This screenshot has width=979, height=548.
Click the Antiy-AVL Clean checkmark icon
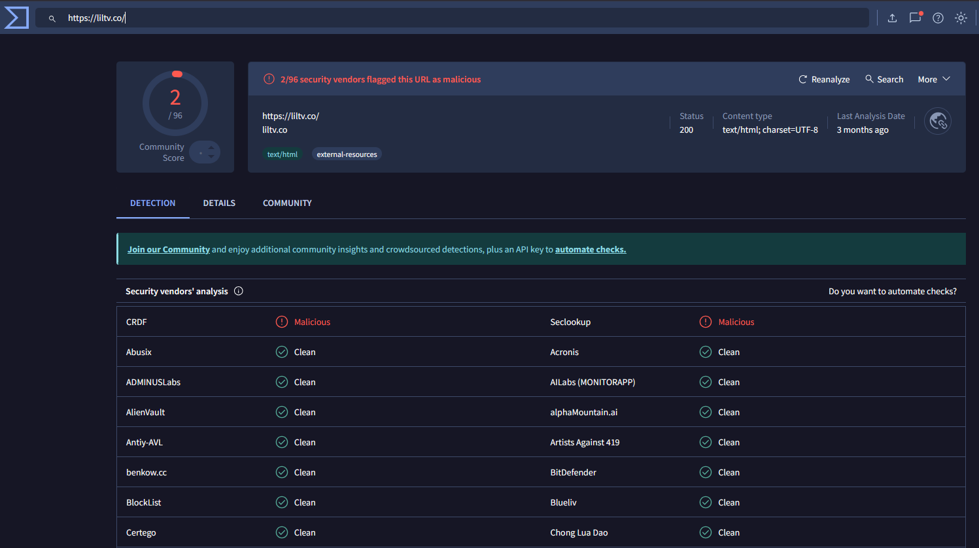[x=282, y=442]
